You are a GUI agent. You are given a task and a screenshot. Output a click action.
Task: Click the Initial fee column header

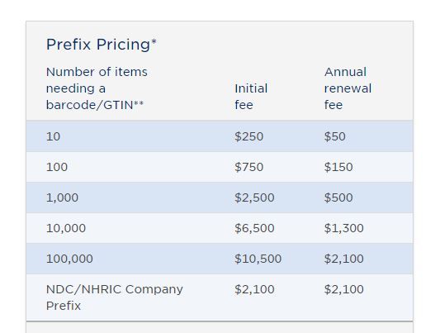(x=251, y=97)
